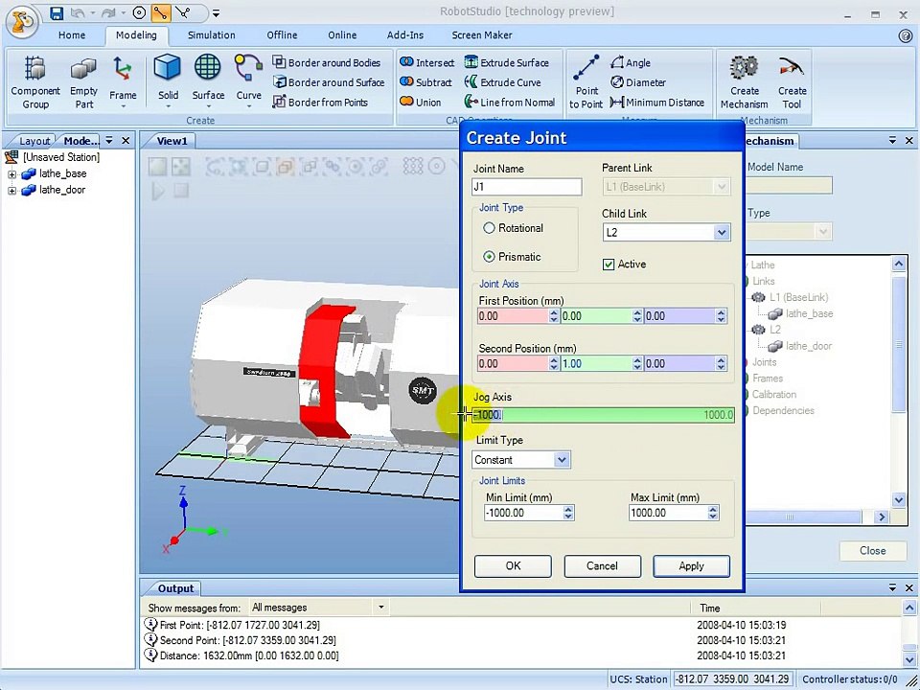Viewport: 920px width, 690px height.
Task: Activate the Angle measure tool
Action: pos(631,63)
